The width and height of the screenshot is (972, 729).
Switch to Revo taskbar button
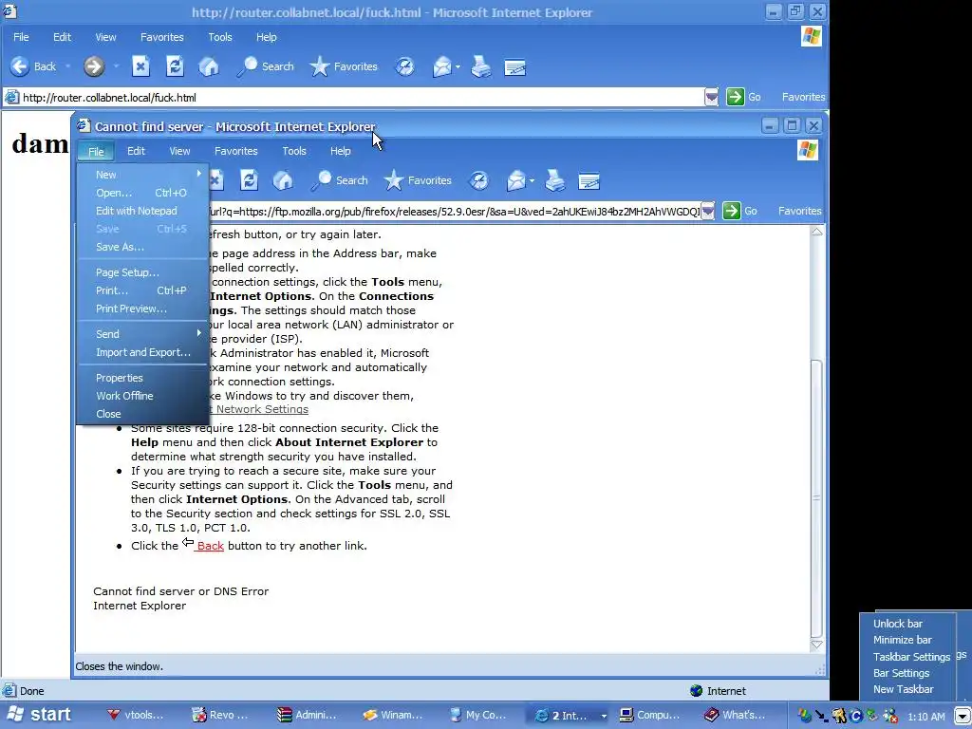click(220, 716)
